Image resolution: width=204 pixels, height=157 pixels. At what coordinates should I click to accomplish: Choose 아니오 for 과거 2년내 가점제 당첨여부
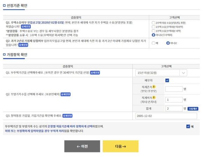pos(168,43)
